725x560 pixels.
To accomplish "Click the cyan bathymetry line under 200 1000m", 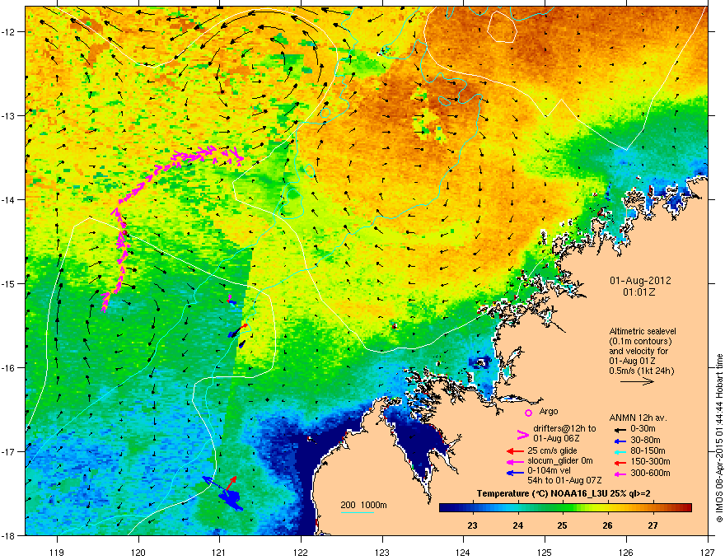I will (x=357, y=512).
